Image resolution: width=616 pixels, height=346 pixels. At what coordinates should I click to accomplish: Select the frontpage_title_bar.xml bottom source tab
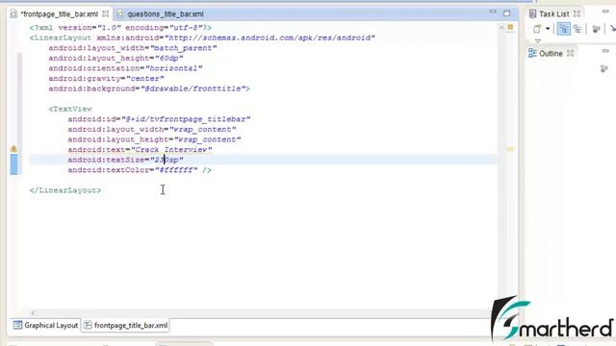[x=126, y=325]
